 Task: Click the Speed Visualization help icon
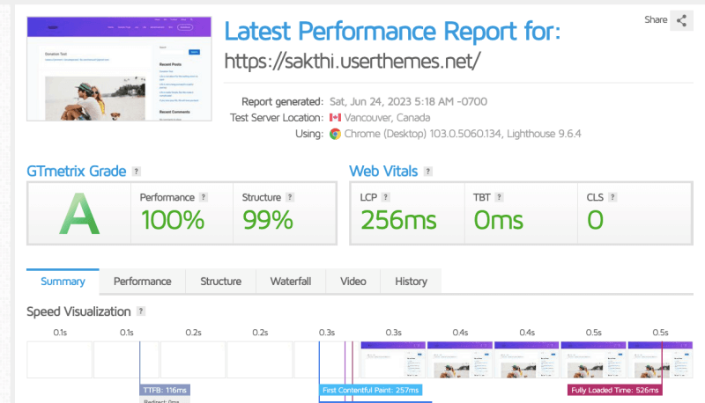click(141, 311)
